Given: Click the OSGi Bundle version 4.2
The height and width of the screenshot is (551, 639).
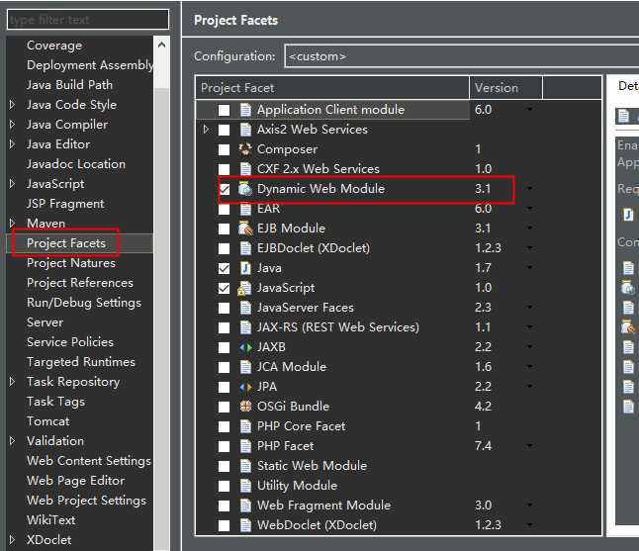Looking at the screenshot, I should pos(483,407).
